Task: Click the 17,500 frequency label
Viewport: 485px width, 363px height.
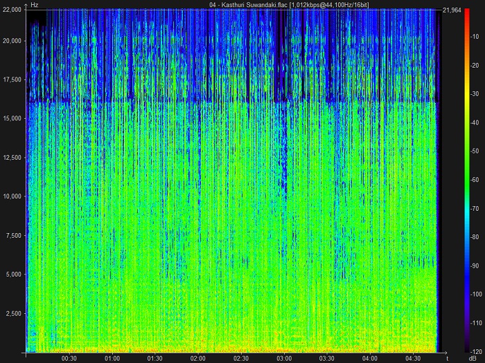Action: [12, 80]
